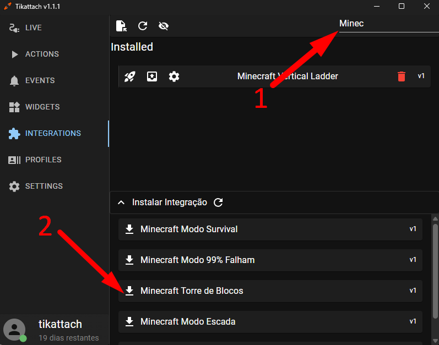Click the scrollbar down arrow
Viewport: 439px width, 345px height.
point(435,341)
